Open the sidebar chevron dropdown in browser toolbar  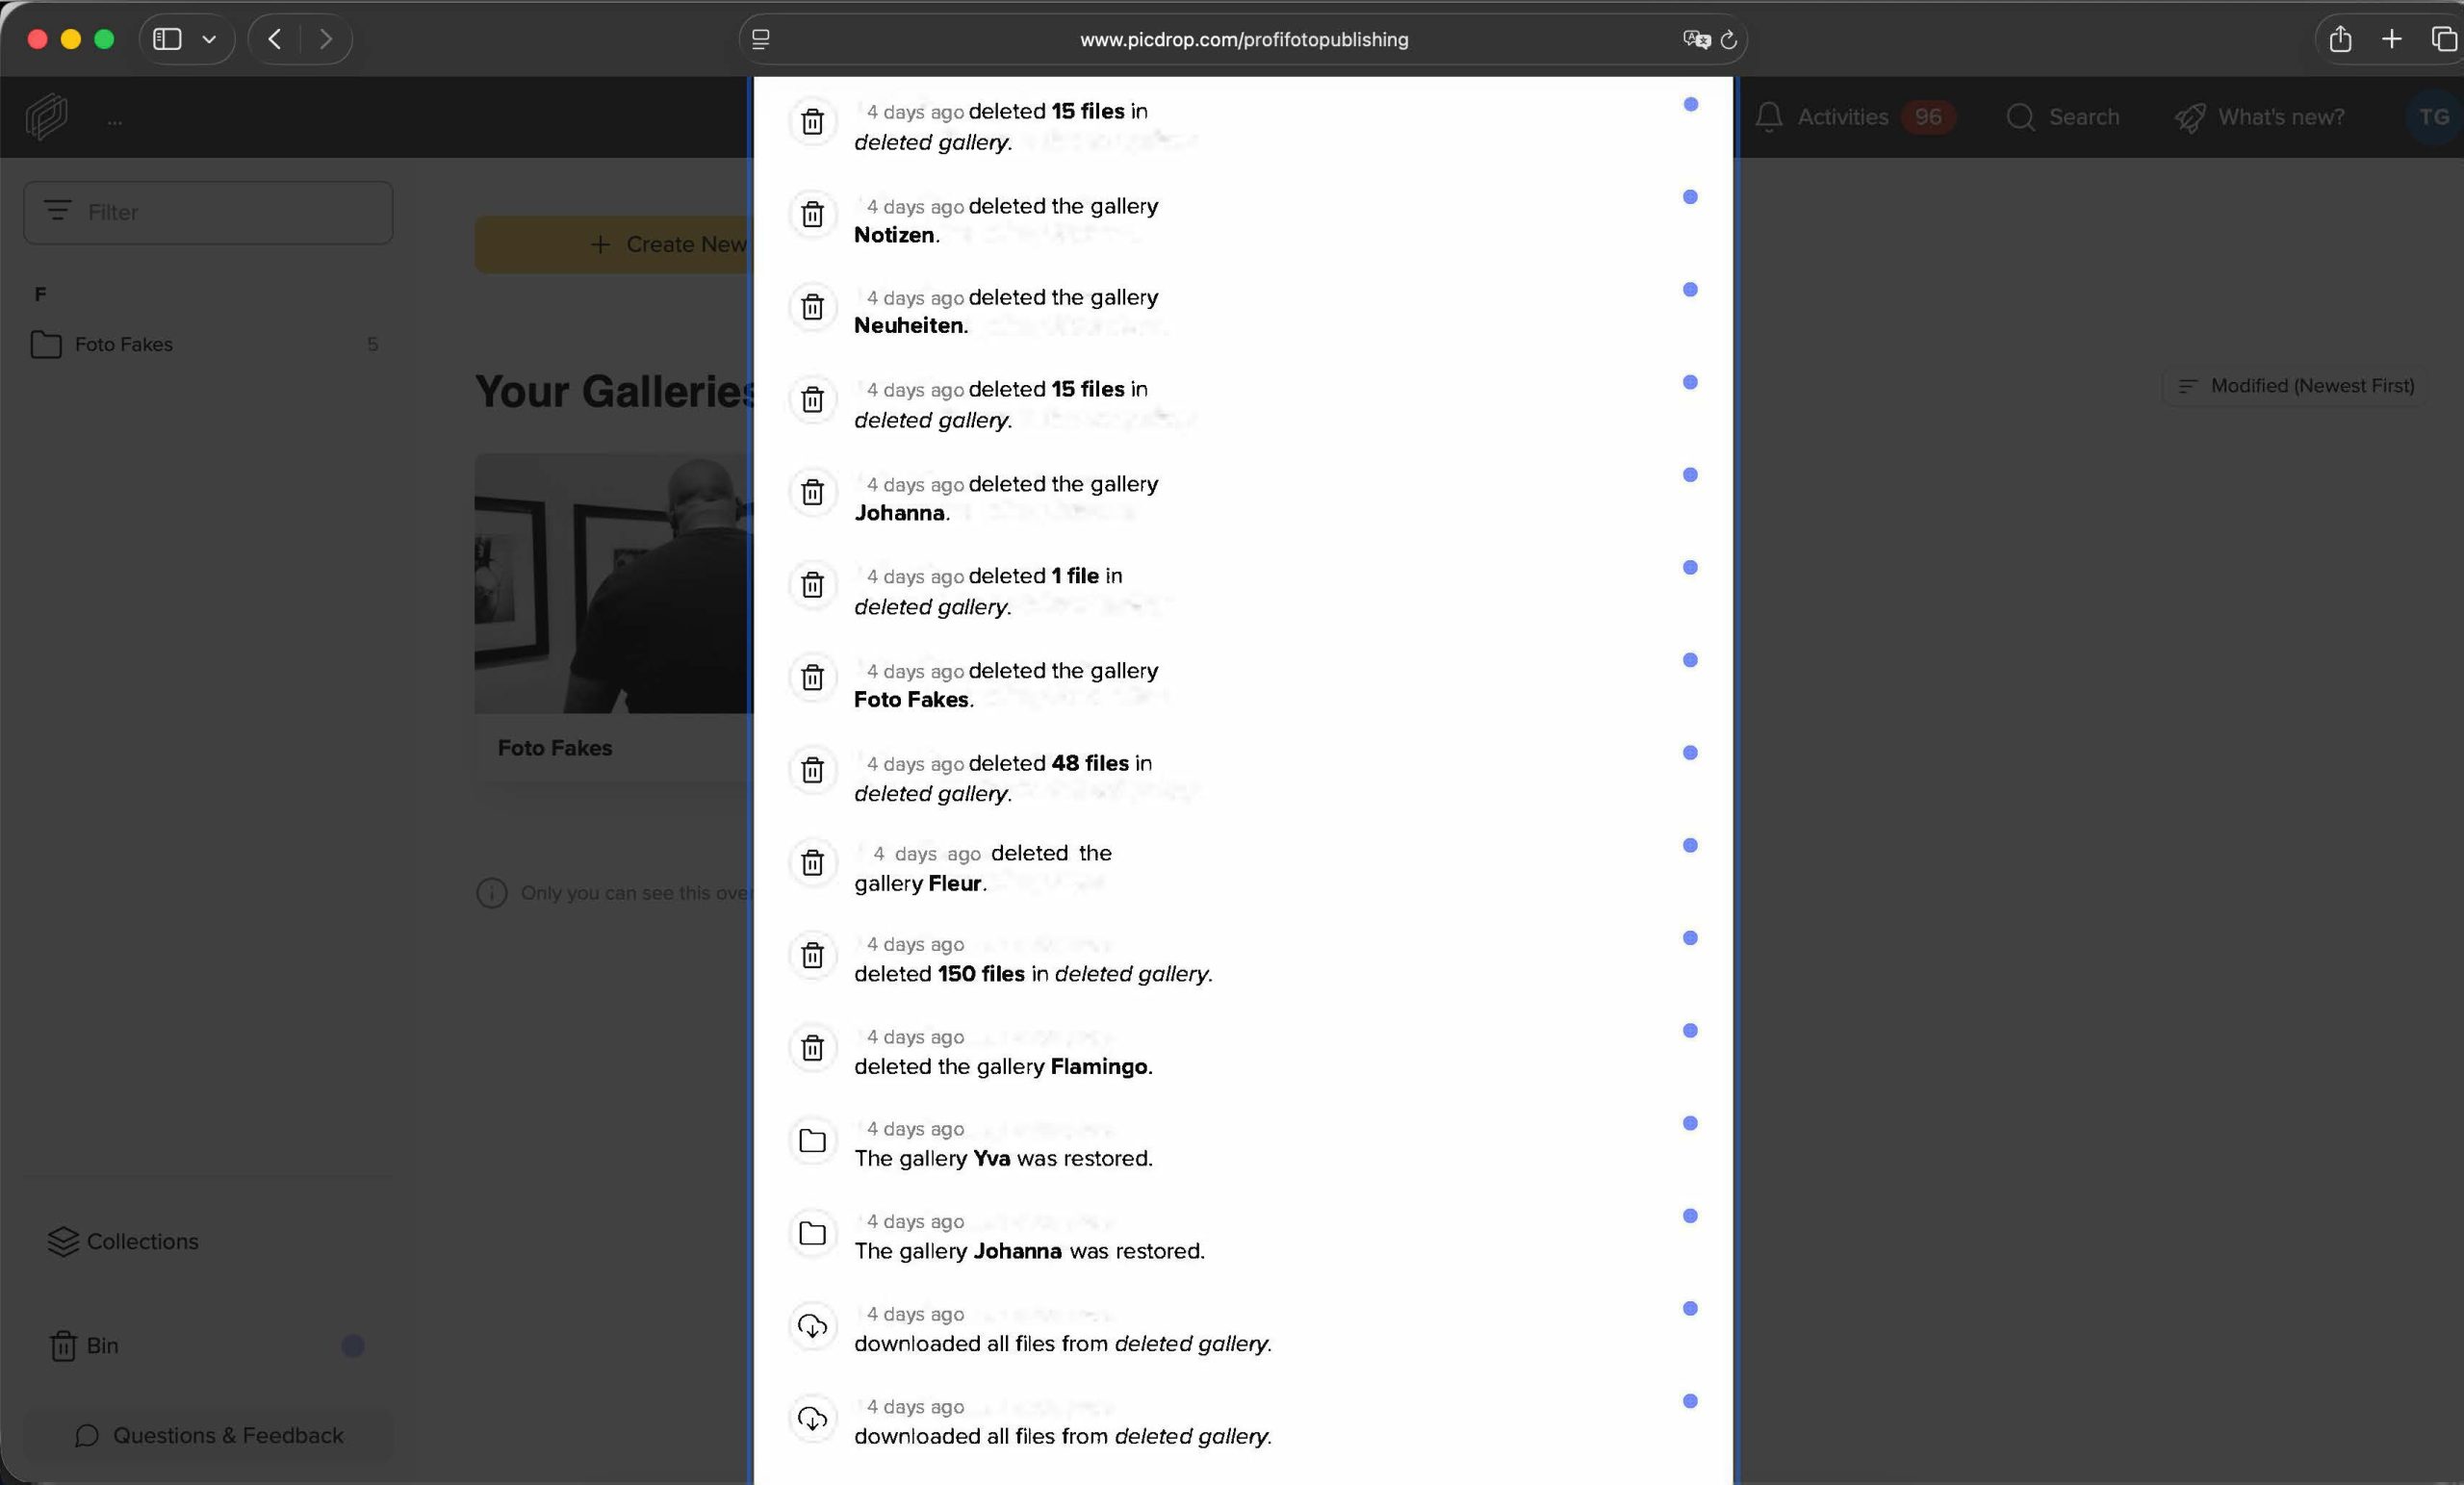(x=209, y=39)
